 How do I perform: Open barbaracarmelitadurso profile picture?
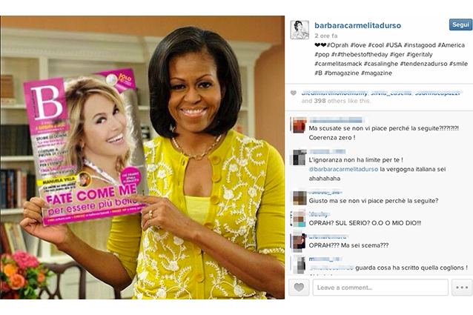pyautogui.click(x=300, y=30)
